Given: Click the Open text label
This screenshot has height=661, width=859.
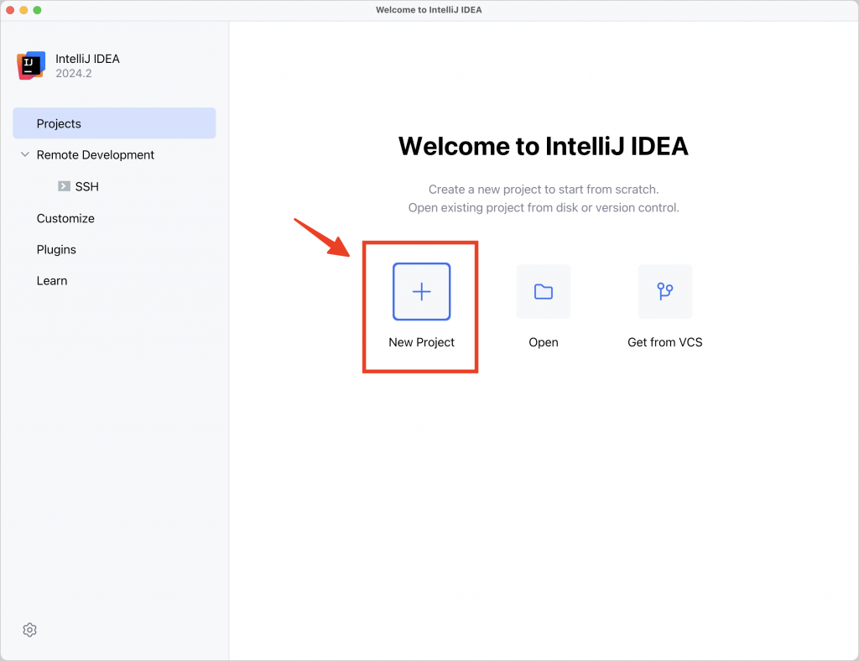Looking at the screenshot, I should 544,342.
